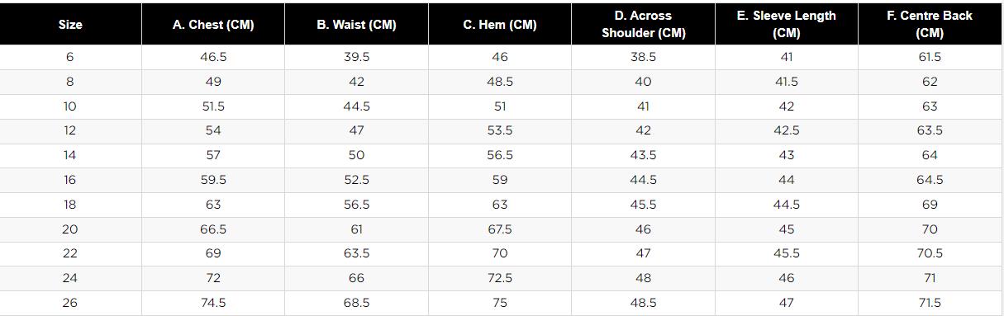The image size is (1004, 316).
Task: Select size 6 row label
Action: (x=70, y=57)
